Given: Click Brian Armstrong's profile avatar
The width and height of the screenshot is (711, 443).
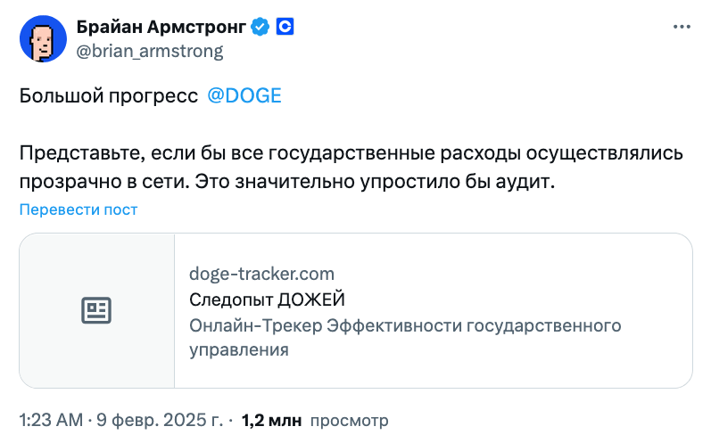Looking at the screenshot, I should 42,38.
